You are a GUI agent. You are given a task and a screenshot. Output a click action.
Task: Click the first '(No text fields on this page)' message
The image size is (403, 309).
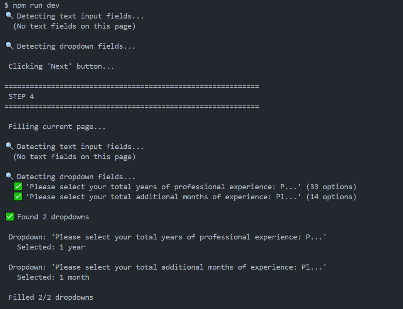coord(74,26)
